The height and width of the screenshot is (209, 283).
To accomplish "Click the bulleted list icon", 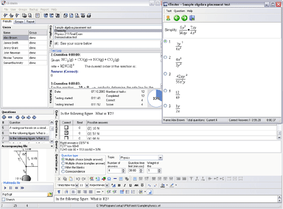I will pos(127,192).
